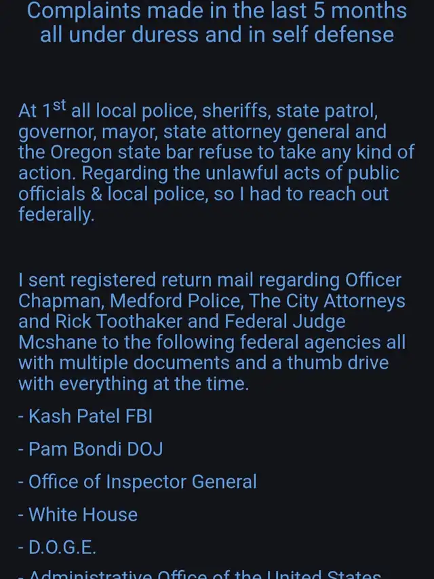Click the words 'Federal Judge'
This screenshot has width=434, height=579.
point(285,322)
